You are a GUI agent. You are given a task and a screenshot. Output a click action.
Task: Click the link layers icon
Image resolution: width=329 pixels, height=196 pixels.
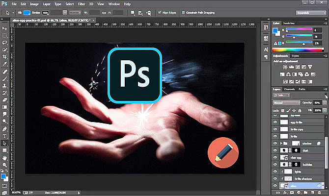[278, 192]
